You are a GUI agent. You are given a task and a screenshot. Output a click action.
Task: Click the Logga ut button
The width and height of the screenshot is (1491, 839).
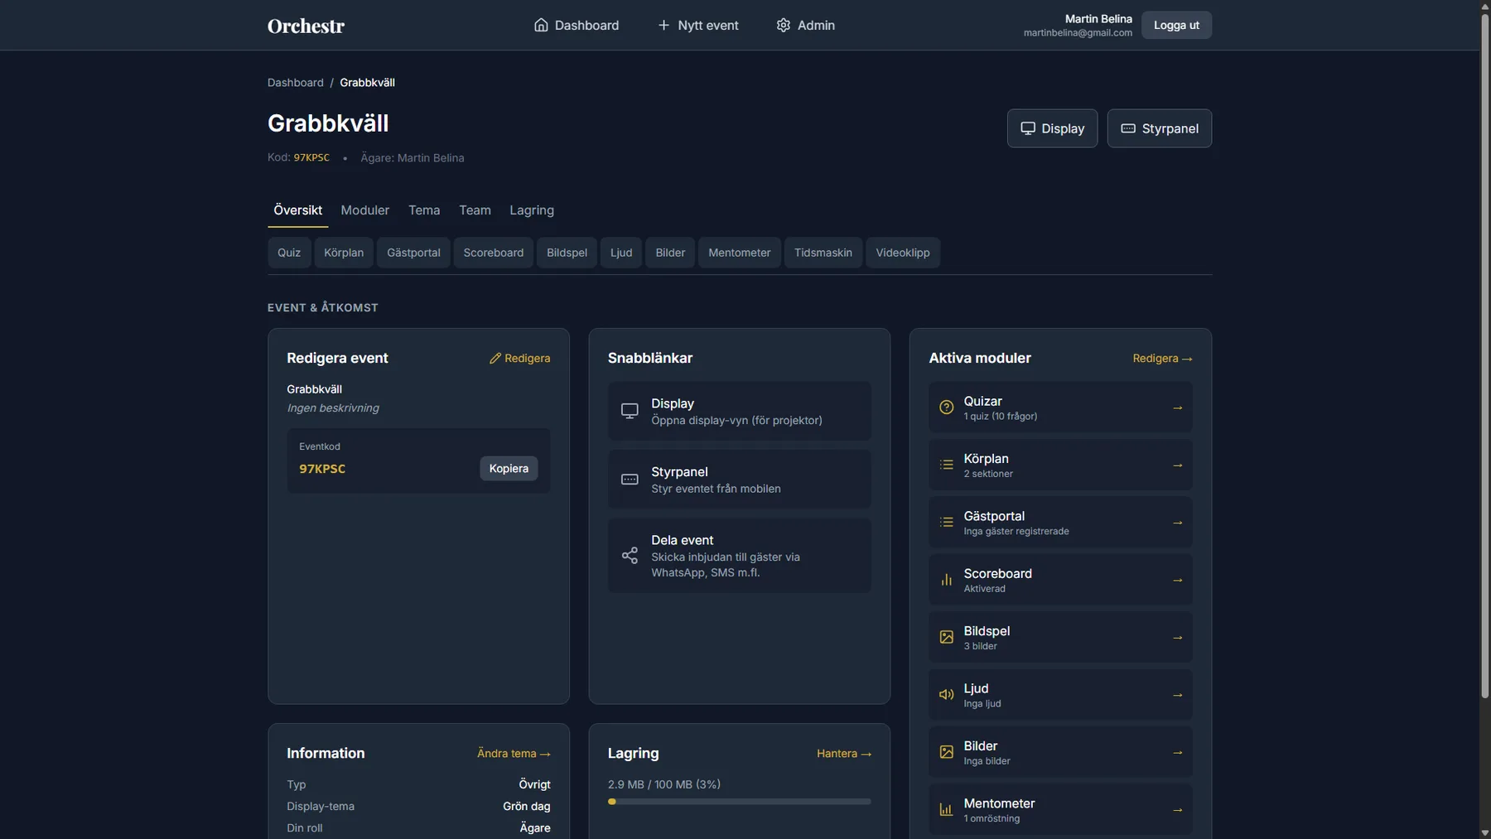click(x=1176, y=25)
